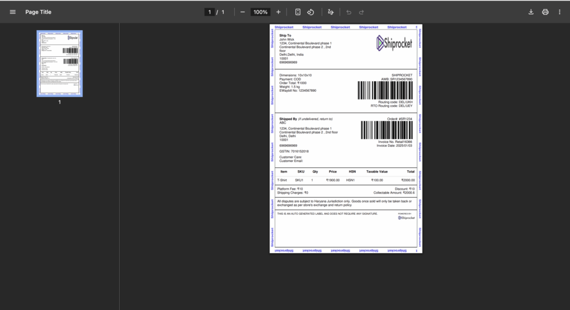Click the redo arrow in the toolbar
The width and height of the screenshot is (570, 310).
[x=362, y=12]
